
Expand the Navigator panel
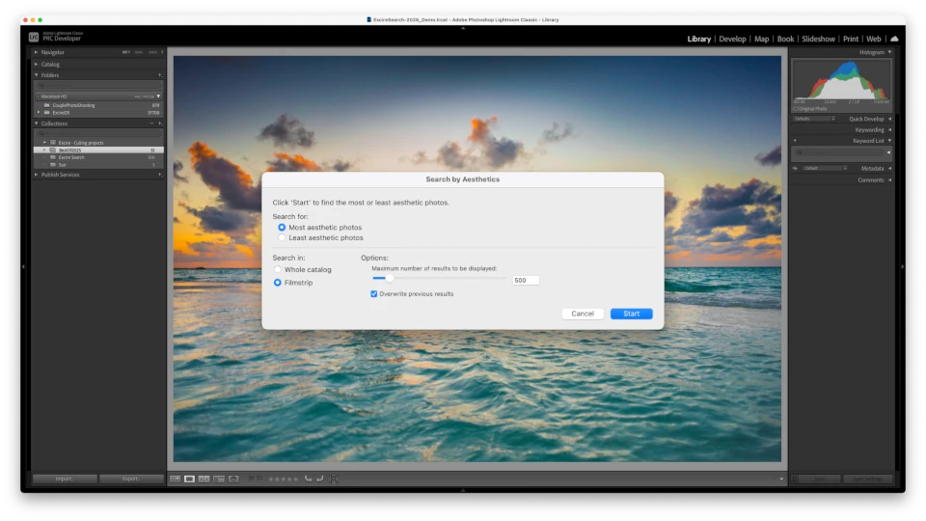click(37, 52)
